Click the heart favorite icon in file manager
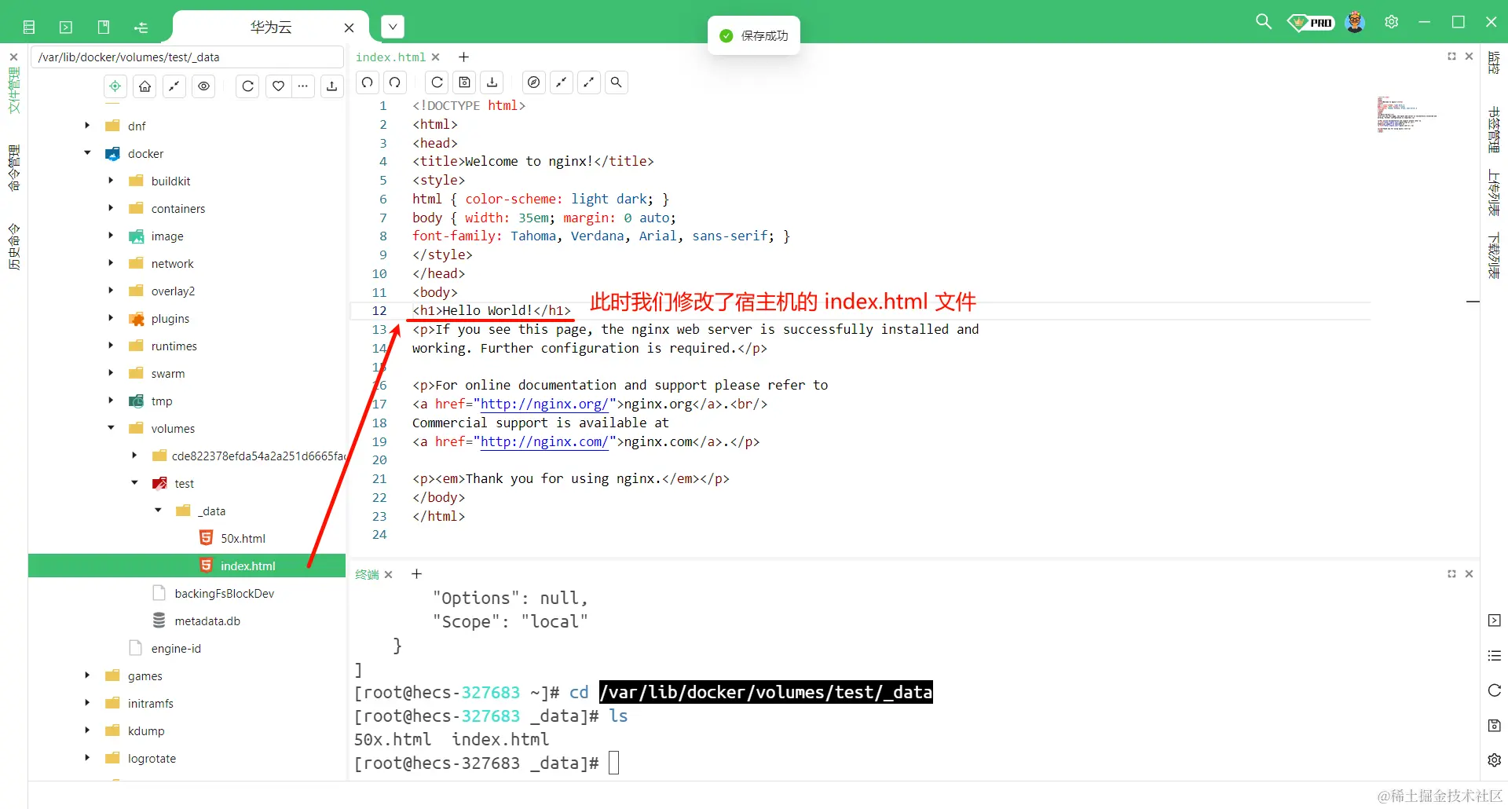The height and width of the screenshot is (809, 1508). click(278, 86)
